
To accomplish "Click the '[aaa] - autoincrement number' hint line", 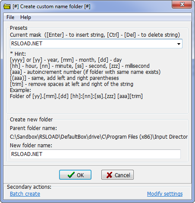I will [x=85, y=72].
